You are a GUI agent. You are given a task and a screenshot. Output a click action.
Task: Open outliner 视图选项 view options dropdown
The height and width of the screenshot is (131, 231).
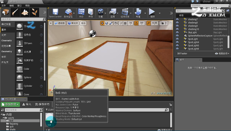click(x=222, y=53)
